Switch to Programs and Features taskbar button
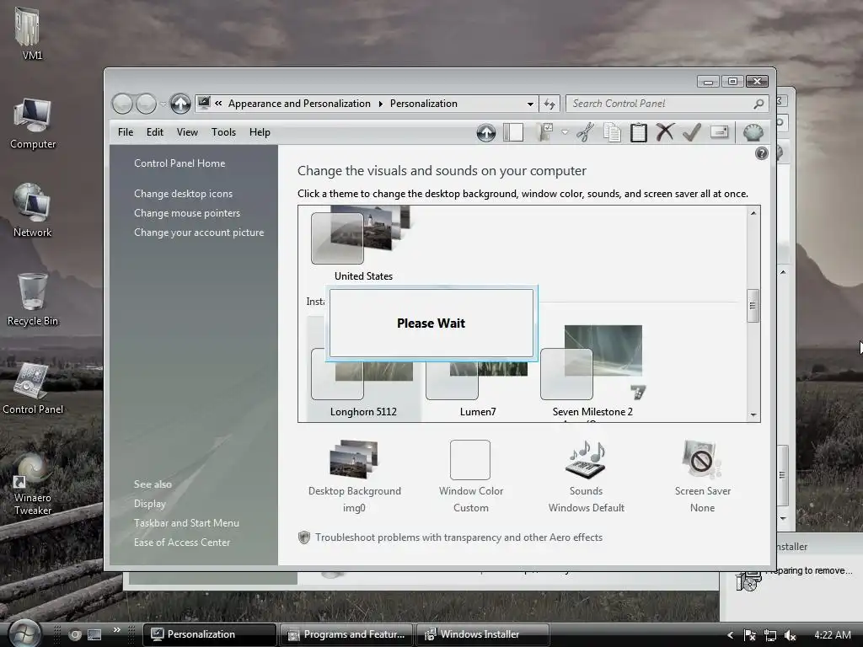Viewport: 863px width, 647px height. [346, 634]
